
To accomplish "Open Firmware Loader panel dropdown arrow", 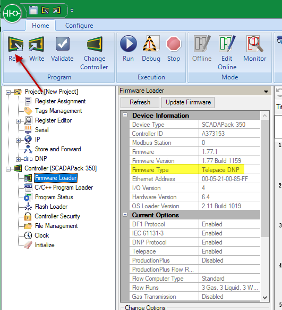I will [x=266, y=91].
